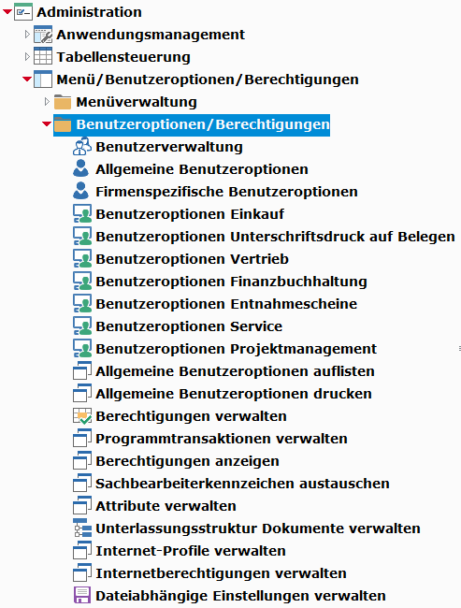Select Benutzeroptionen Unterschriftsdruck auf Belegen
The height and width of the screenshot is (608, 461).
point(275,236)
